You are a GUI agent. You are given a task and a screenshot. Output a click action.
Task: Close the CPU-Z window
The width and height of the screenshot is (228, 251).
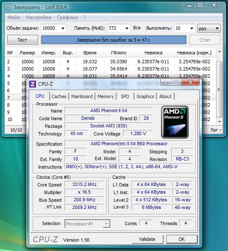(190, 82)
